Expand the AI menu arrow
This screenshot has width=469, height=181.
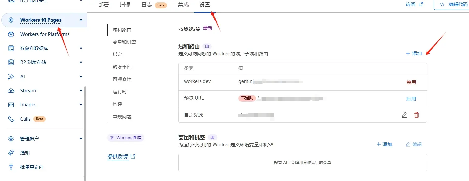pos(81,77)
